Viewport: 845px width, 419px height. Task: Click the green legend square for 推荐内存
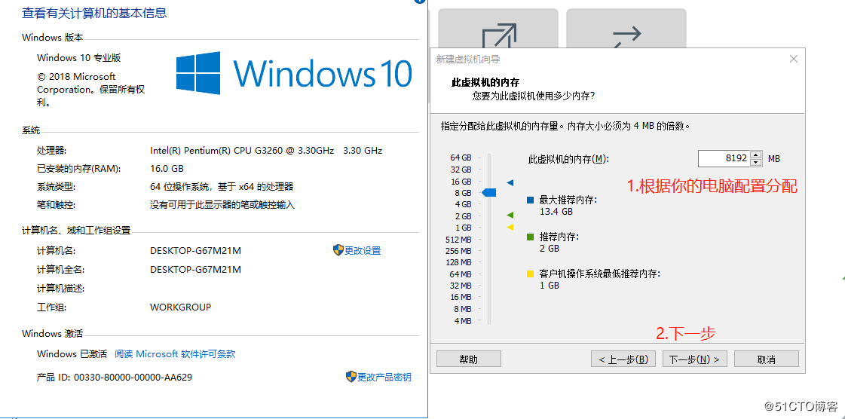point(530,237)
